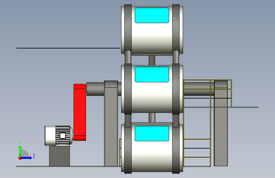Select the right platform floor line
Screen dimensions: 275x178
pyautogui.click(x=221, y=107)
